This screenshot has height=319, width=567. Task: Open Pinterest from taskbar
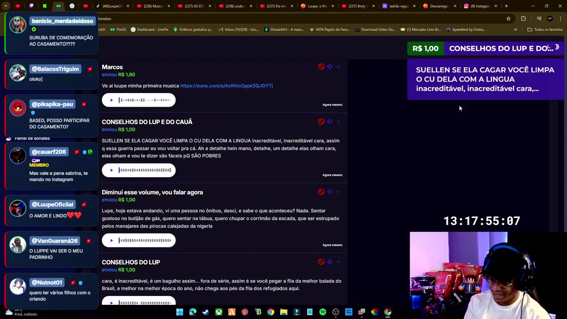pyautogui.click(x=245, y=312)
